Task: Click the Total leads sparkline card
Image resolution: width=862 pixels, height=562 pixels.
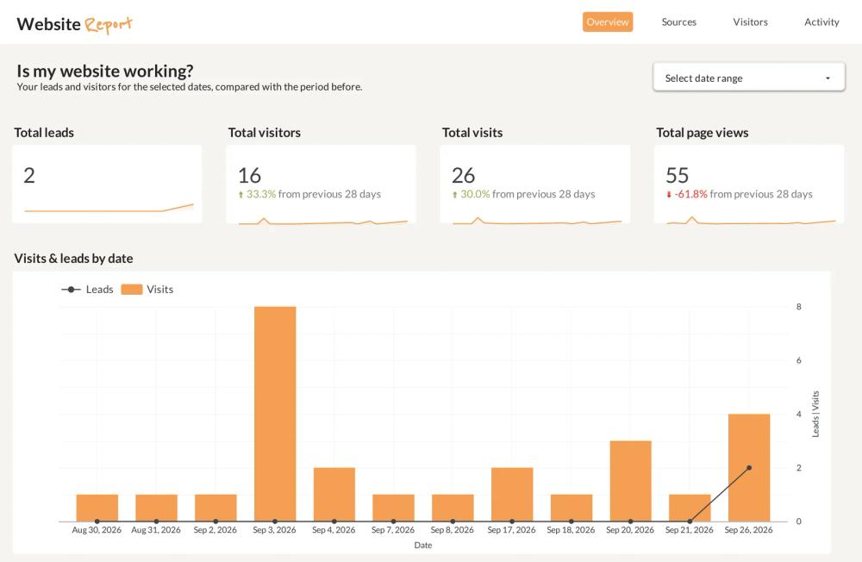Action: [107, 184]
